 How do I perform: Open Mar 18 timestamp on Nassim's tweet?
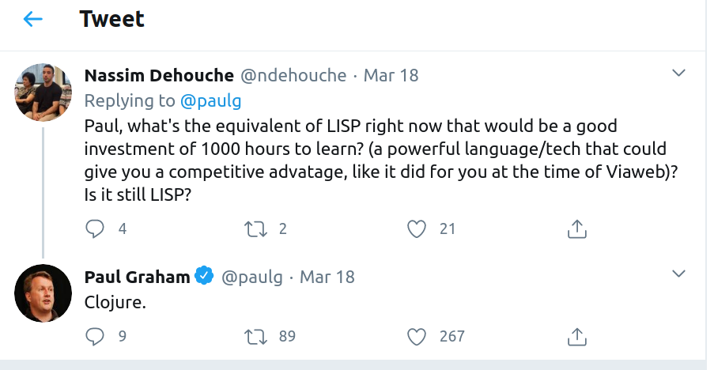(391, 75)
